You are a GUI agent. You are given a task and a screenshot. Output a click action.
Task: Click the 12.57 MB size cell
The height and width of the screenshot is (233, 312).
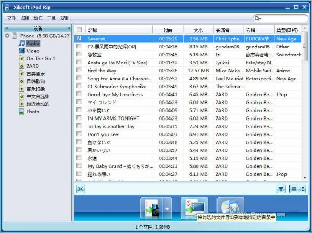point(198,71)
